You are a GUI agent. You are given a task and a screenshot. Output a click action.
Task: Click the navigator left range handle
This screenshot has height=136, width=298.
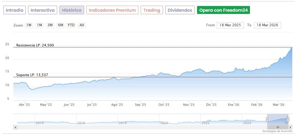coord(267,119)
